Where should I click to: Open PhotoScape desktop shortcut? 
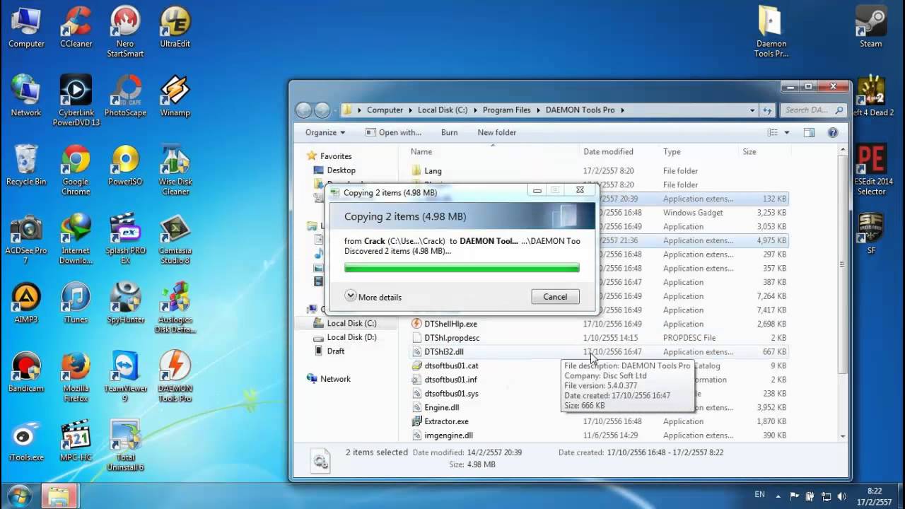coord(125,95)
